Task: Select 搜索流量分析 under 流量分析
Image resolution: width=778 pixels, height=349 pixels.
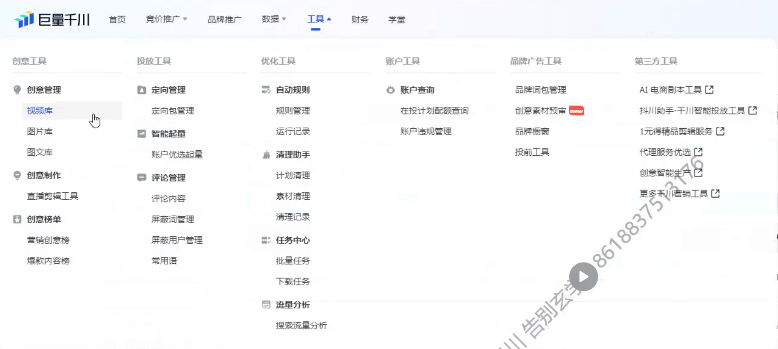Action: [x=301, y=326]
